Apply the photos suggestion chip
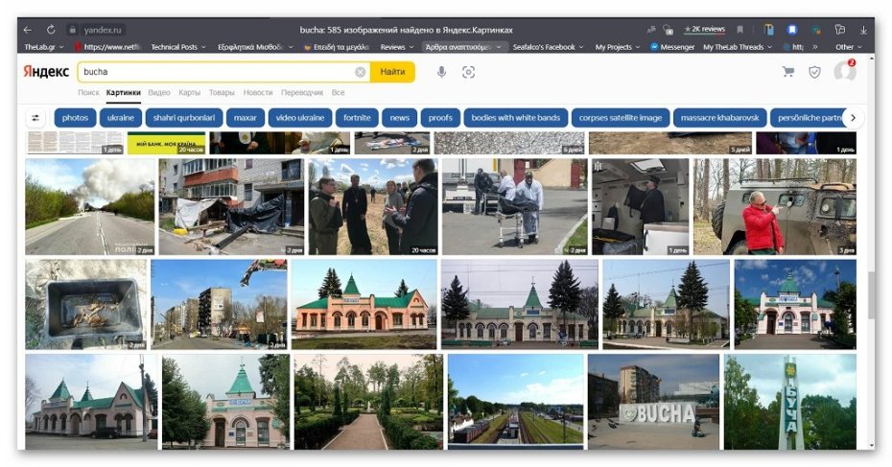The image size is (892, 467). tap(75, 118)
